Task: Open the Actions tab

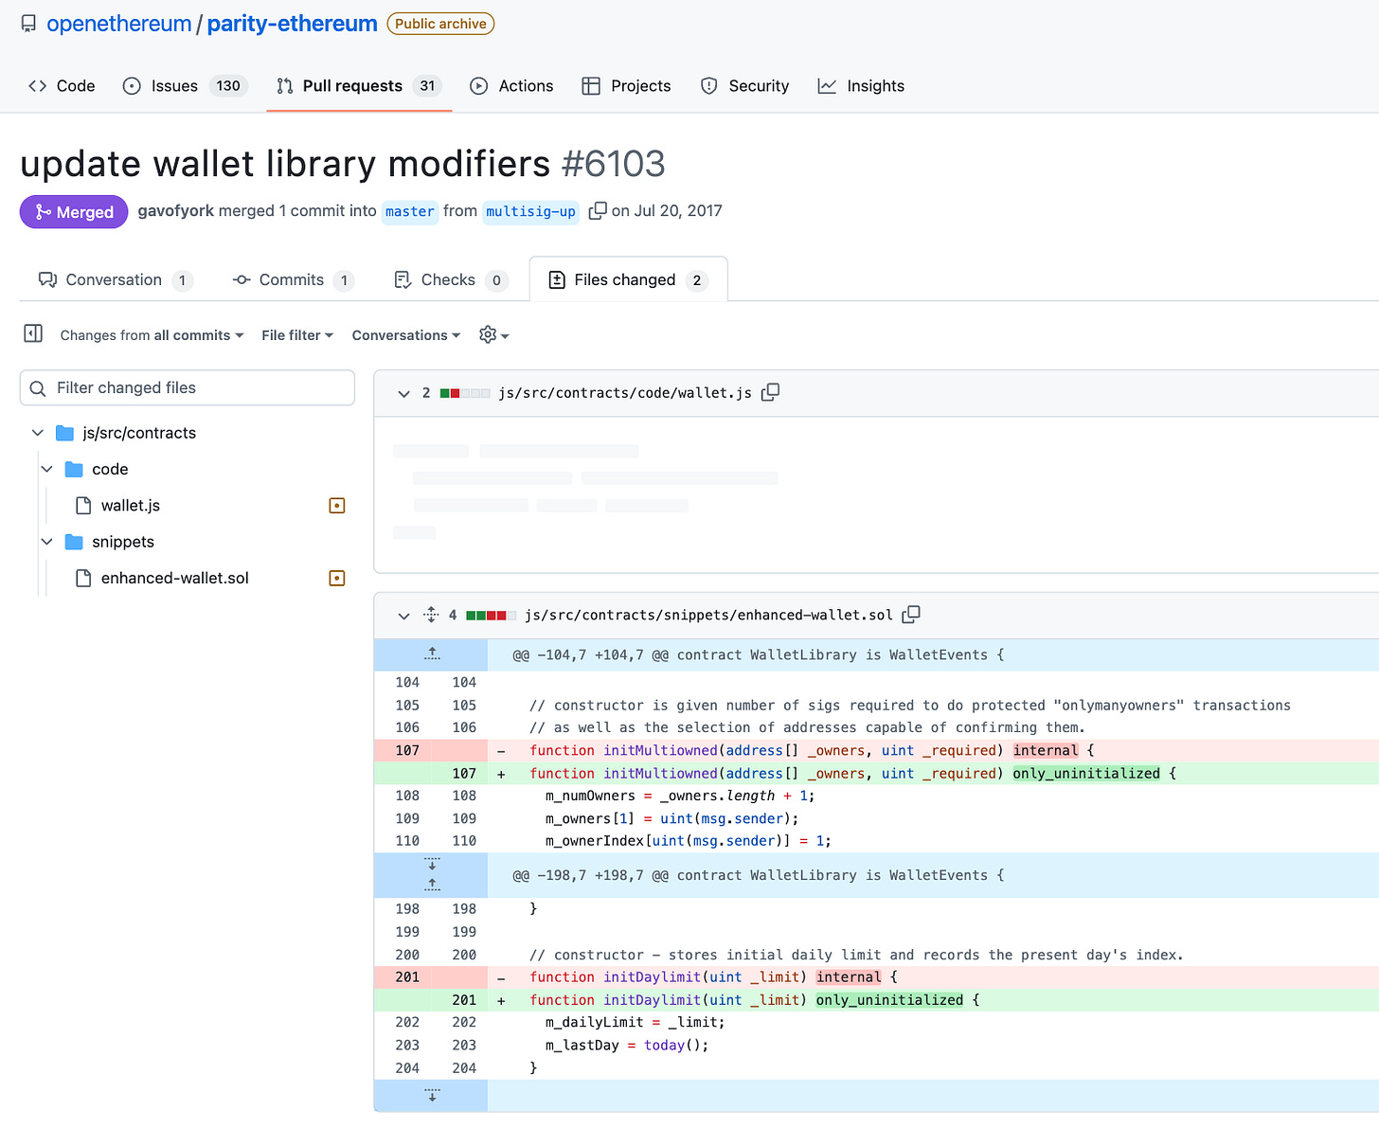Action: point(511,86)
